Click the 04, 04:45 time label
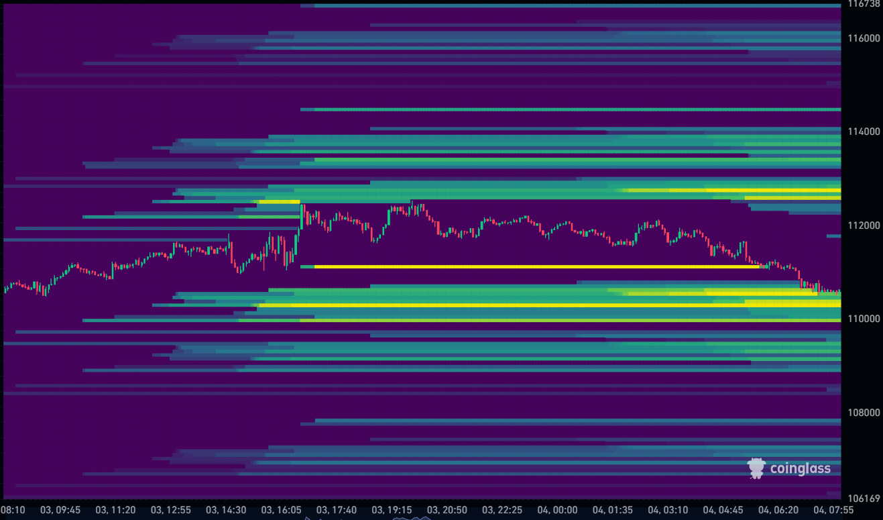 coord(723,510)
